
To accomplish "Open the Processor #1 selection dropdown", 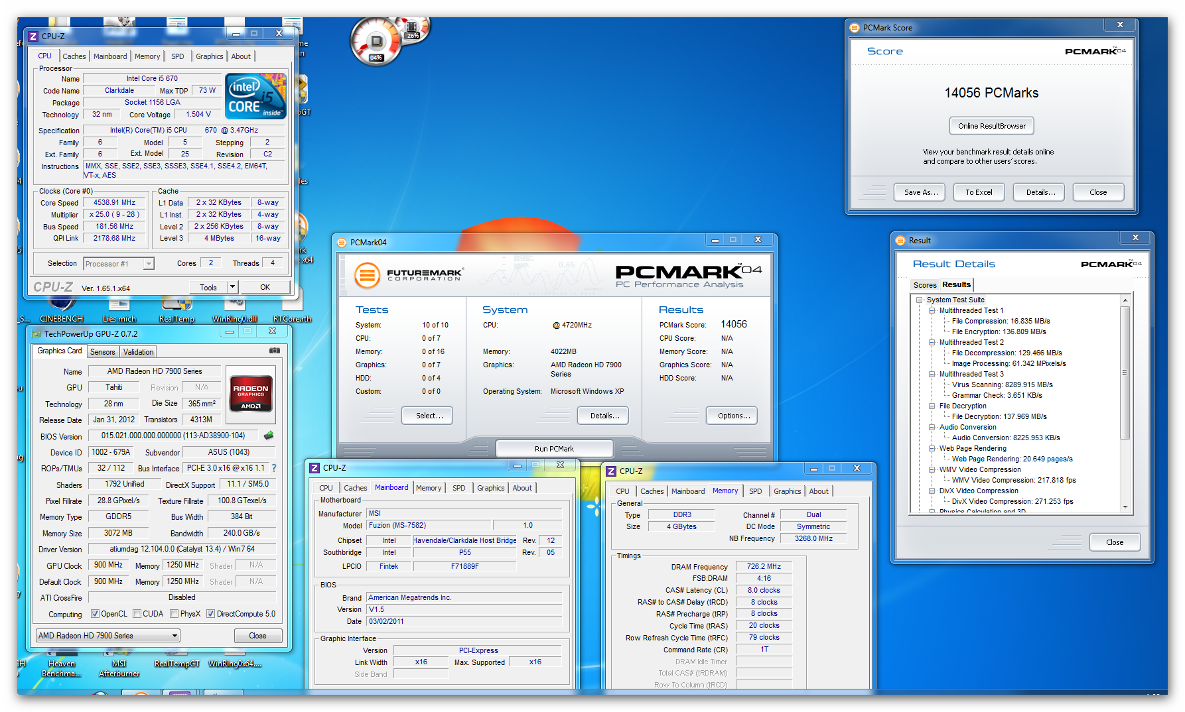I will (x=149, y=264).
